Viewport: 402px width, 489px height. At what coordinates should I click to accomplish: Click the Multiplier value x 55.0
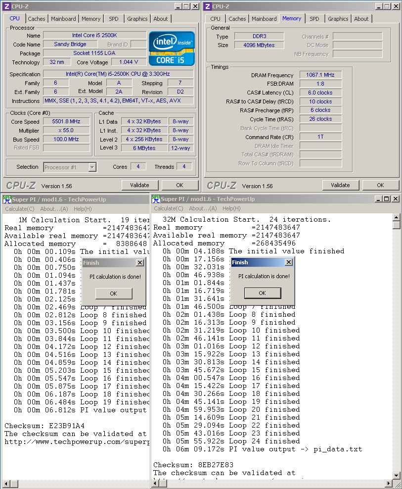click(x=66, y=130)
